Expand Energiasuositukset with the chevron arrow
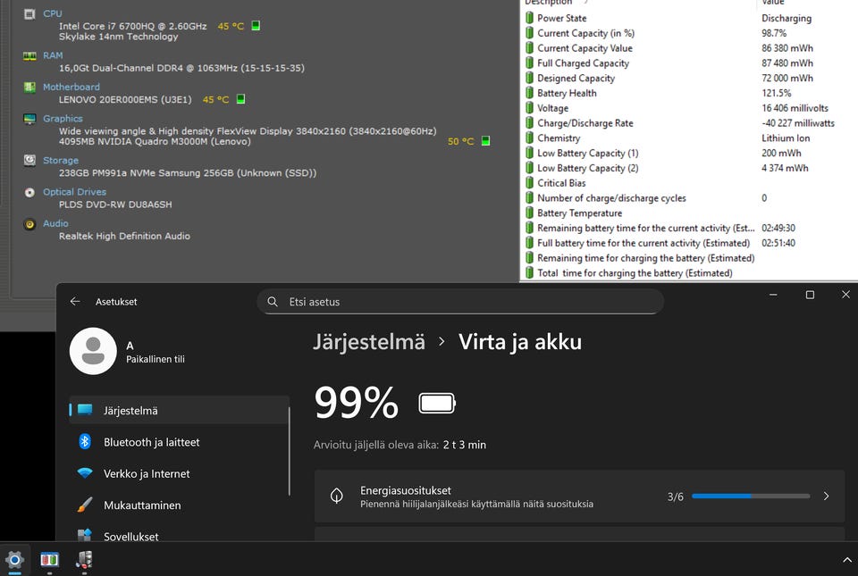 [826, 497]
